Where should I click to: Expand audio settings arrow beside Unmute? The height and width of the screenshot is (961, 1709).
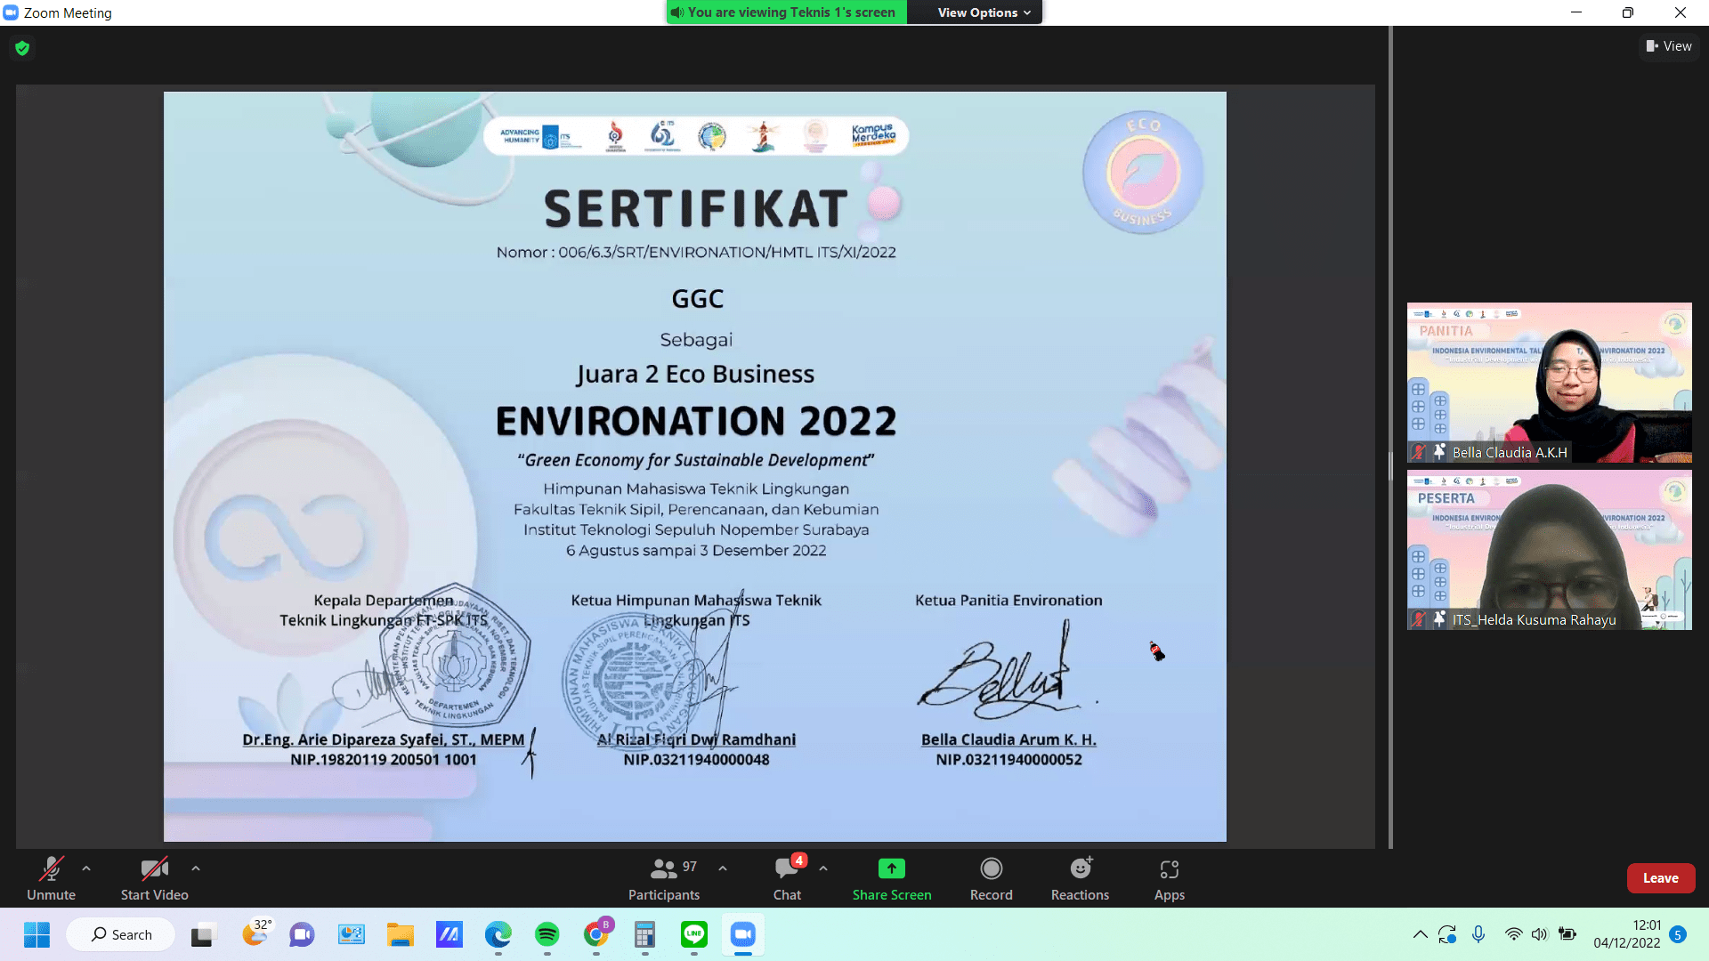coord(86,868)
